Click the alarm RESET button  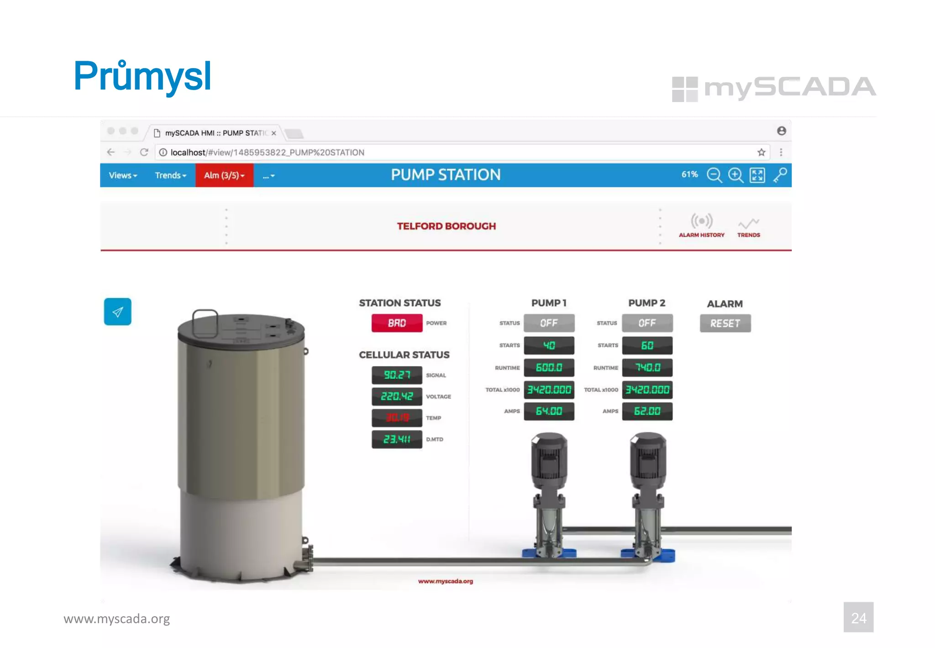(725, 323)
